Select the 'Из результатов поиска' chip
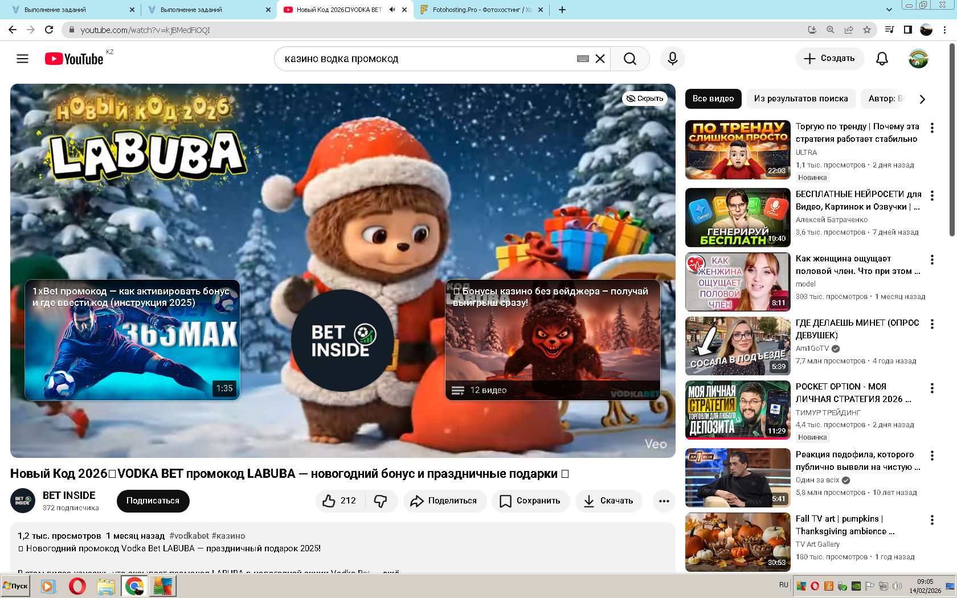Screen dimensions: 957x598 pos(801,99)
